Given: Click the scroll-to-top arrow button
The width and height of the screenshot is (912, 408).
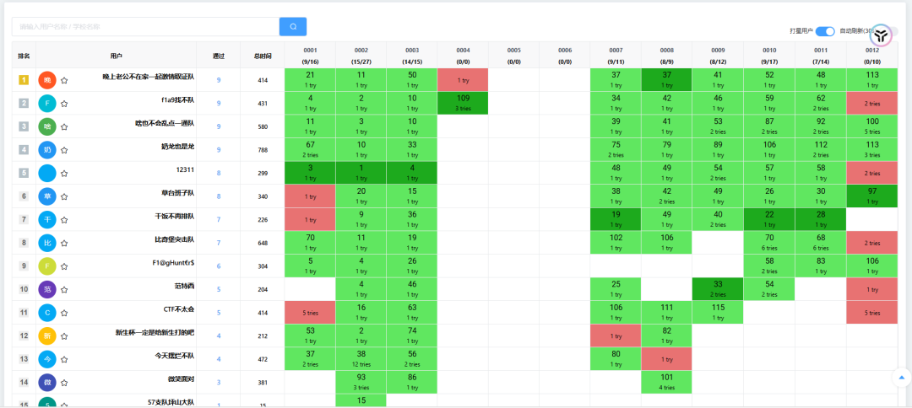Looking at the screenshot, I should [901, 377].
